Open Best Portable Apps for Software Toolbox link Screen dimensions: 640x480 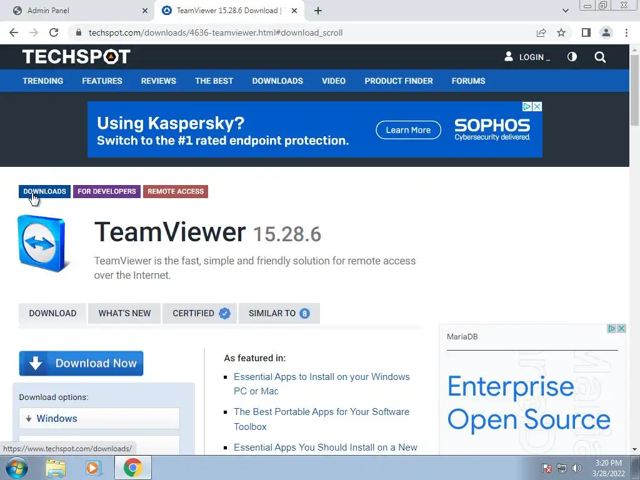pos(321,419)
